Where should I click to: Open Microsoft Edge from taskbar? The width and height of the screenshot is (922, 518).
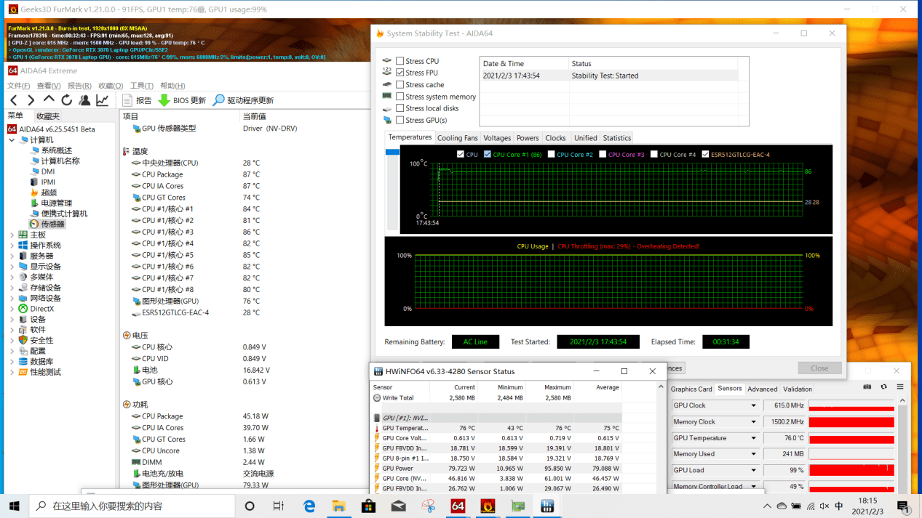click(x=309, y=506)
